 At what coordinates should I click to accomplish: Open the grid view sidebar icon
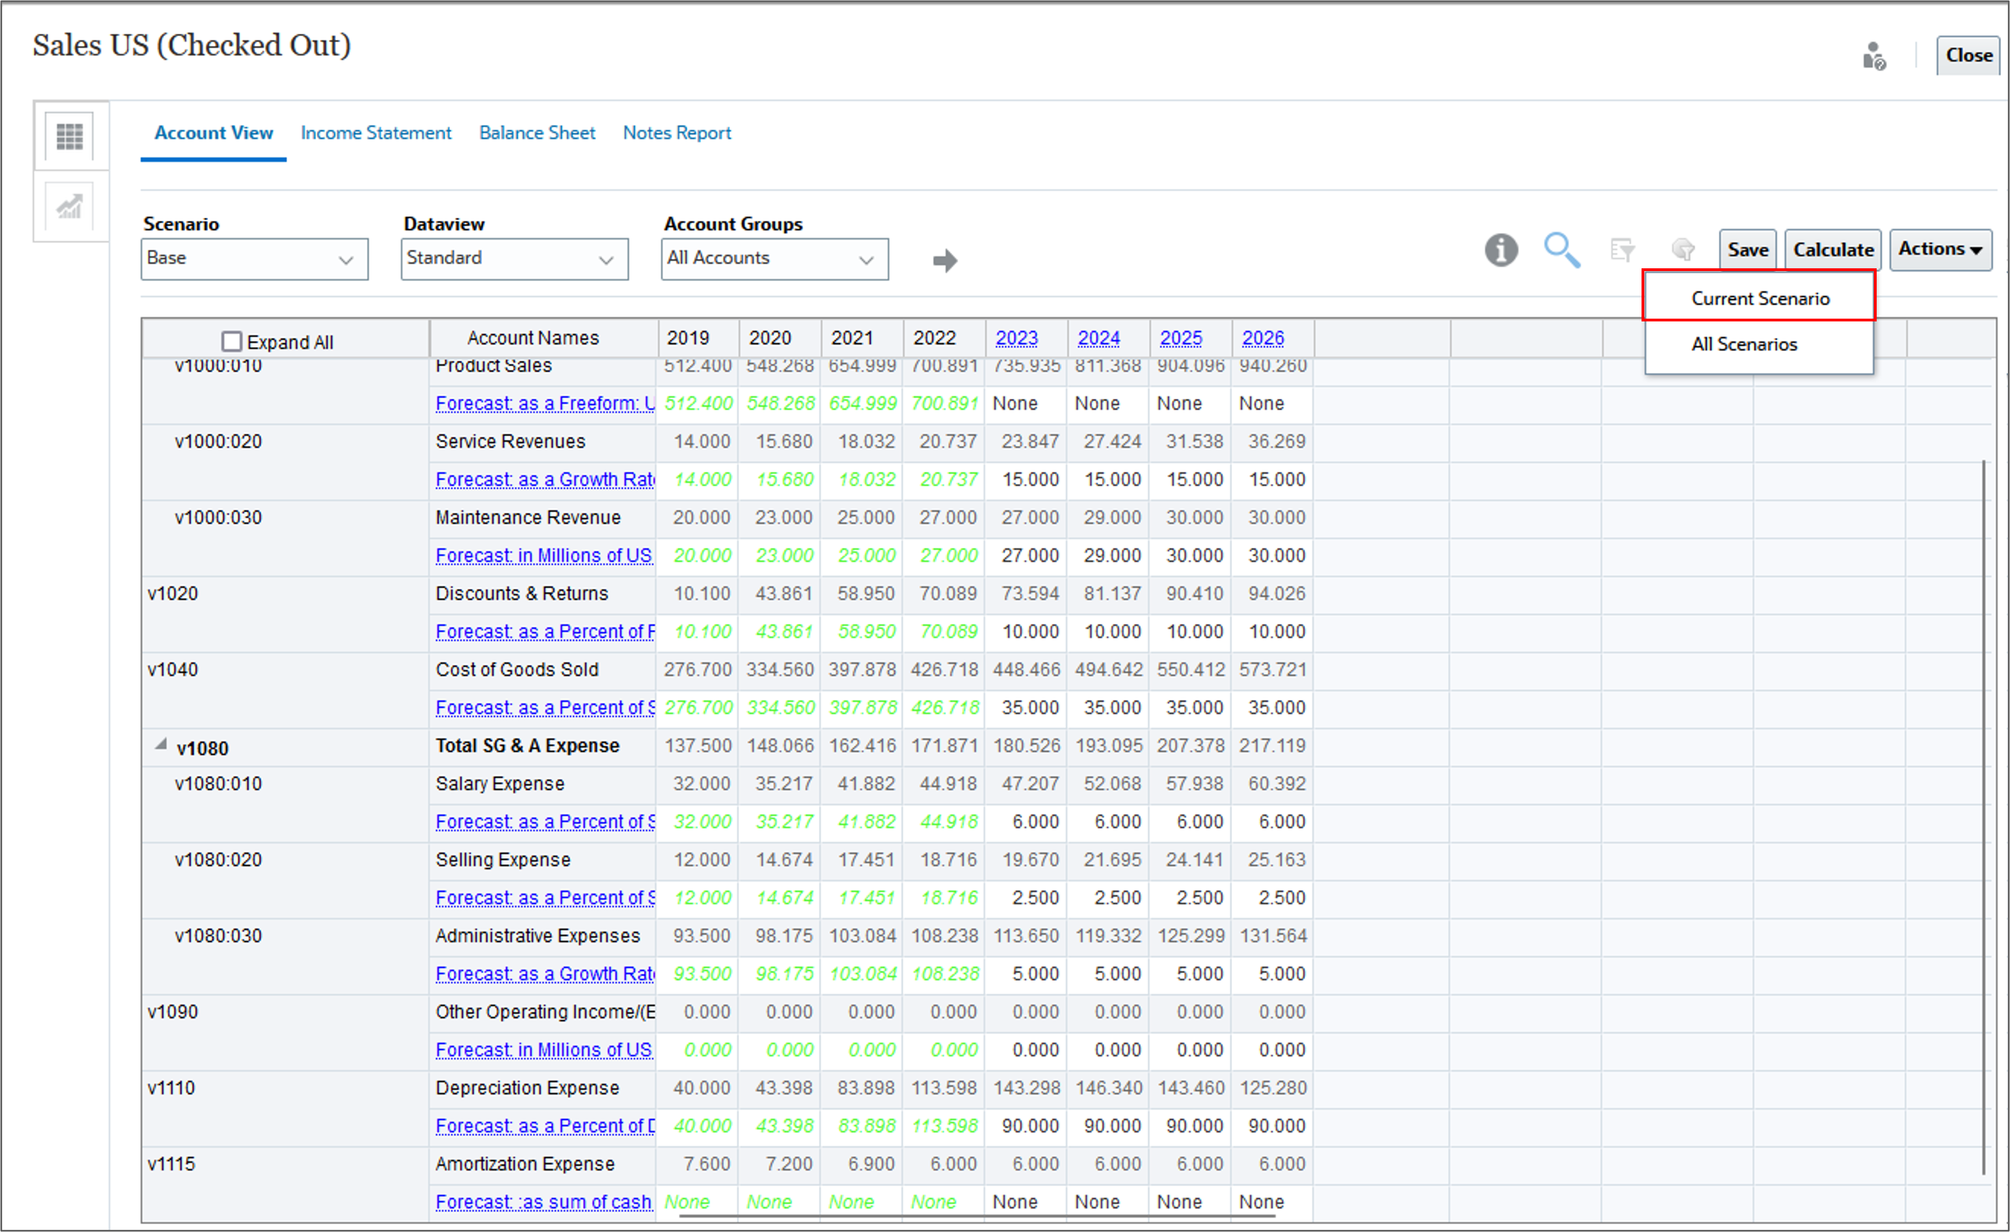69,136
